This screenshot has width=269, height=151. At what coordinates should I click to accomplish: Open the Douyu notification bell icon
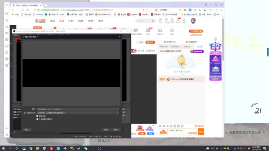coord(184,20)
